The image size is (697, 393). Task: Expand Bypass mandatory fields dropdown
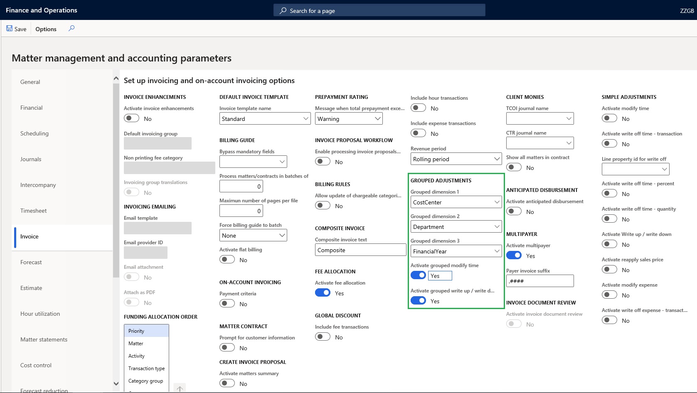coord(282,162)
